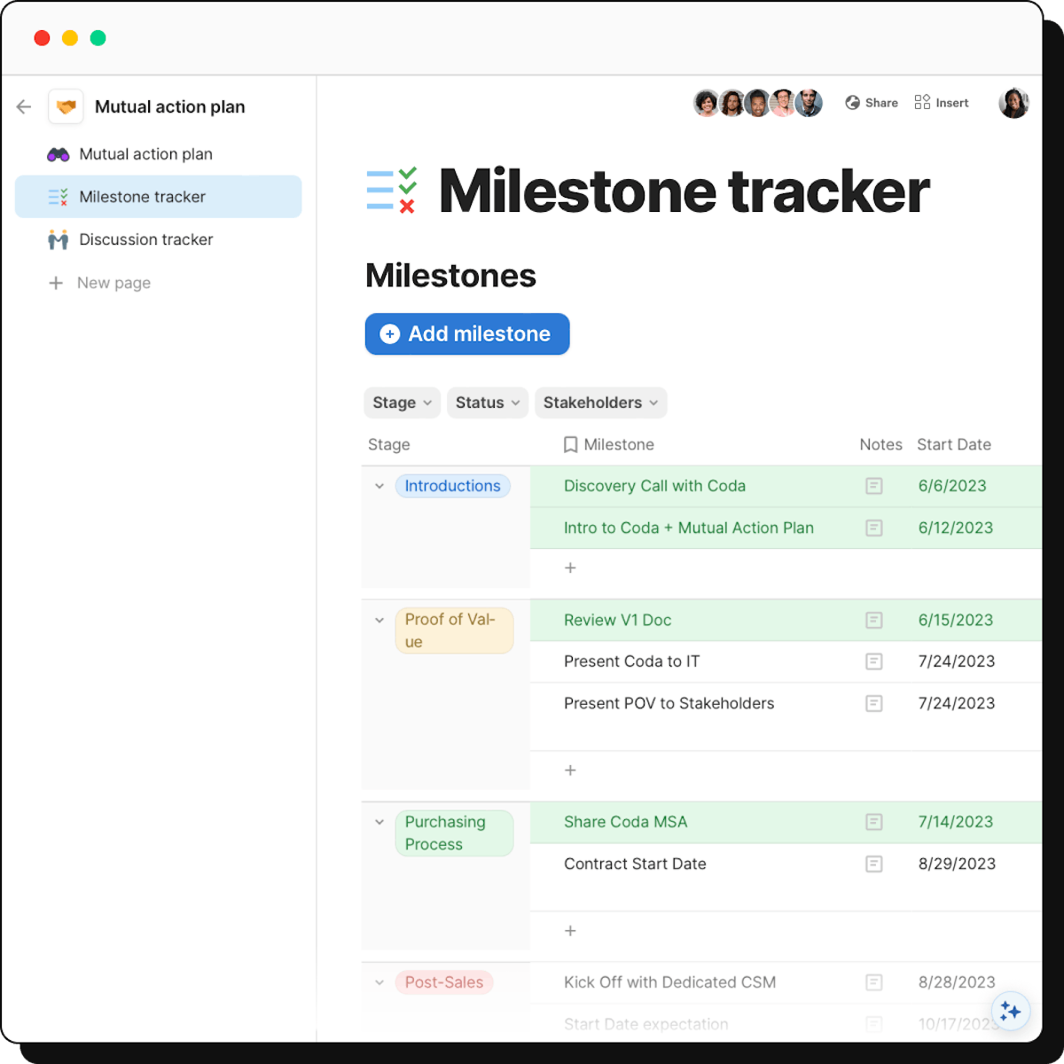The width and height of the screenshot is (1064, 1064).
Task: Collapse the Introductions group
Action: click(x=379, y=486)
